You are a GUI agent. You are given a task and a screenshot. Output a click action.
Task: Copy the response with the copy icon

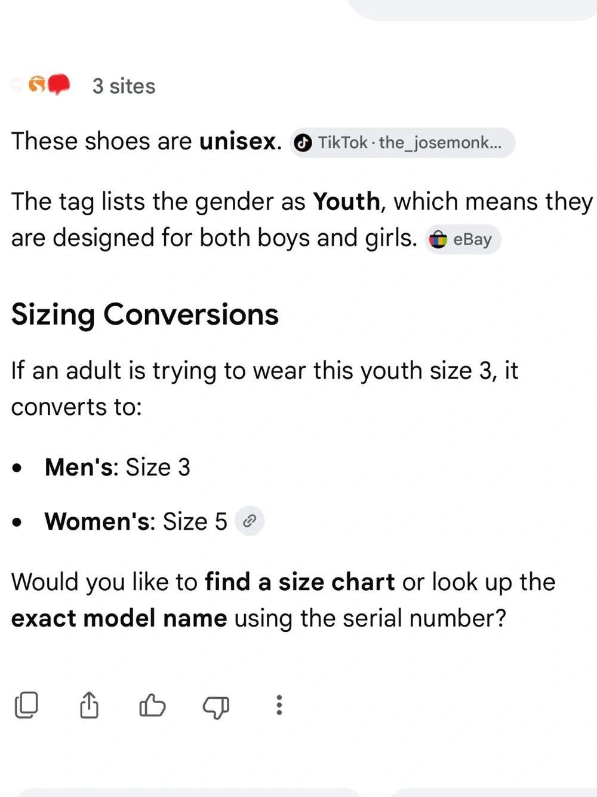tap(26, 705)
